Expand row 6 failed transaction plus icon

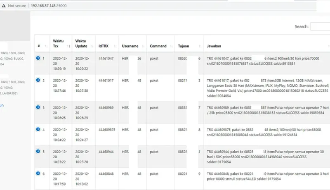[38, 173]
